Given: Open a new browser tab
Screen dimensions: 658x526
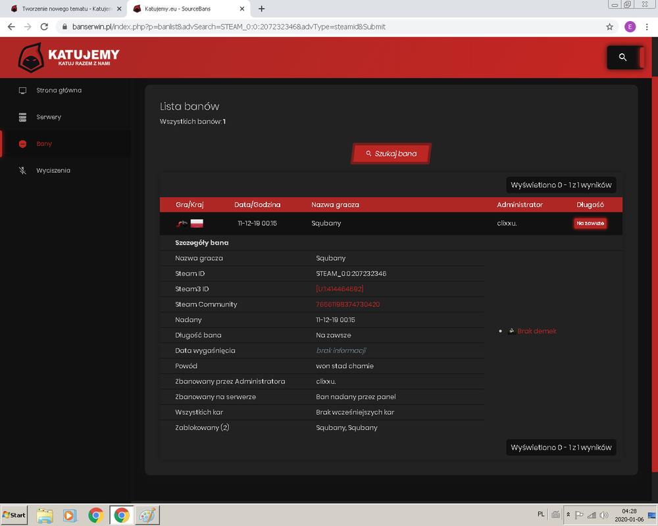Looking at the screenshot, I should pos(261,9).
